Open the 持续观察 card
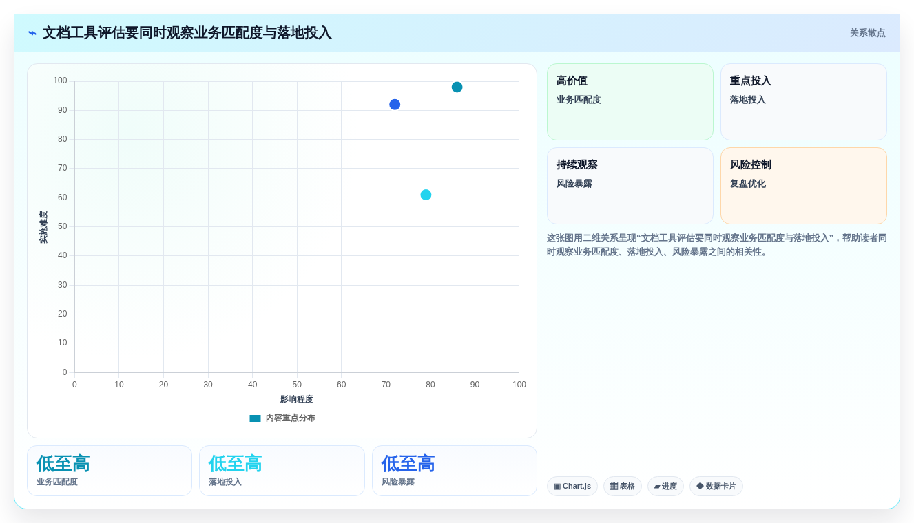Screen dimensions: 914x523 click(x=630, y=186)
